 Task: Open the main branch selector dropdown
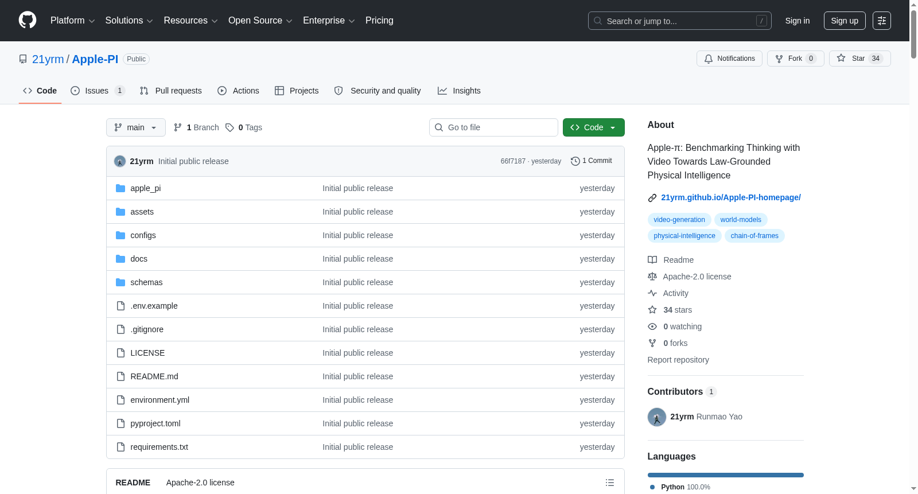click(136, 127)
